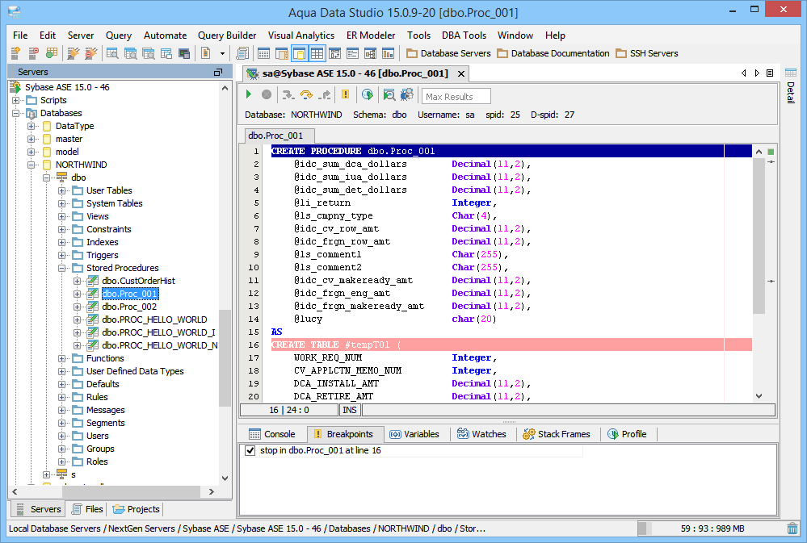
Task: Click the Step Into debugger icon
Action: tap(288, 95)
